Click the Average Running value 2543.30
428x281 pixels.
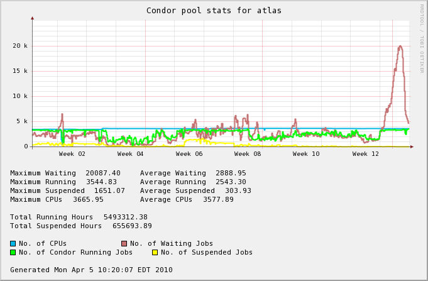tap(231, 182)
